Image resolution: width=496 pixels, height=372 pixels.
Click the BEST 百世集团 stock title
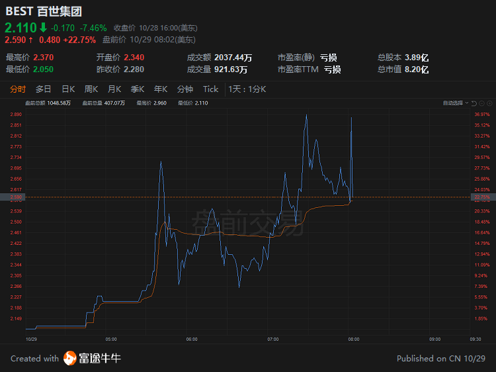[44, 11]
